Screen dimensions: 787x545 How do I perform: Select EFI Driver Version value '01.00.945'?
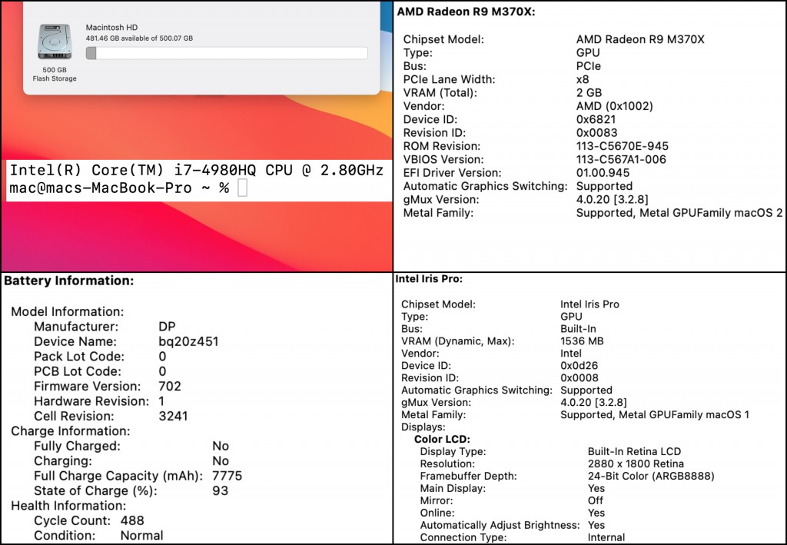[x=603, y=173]
